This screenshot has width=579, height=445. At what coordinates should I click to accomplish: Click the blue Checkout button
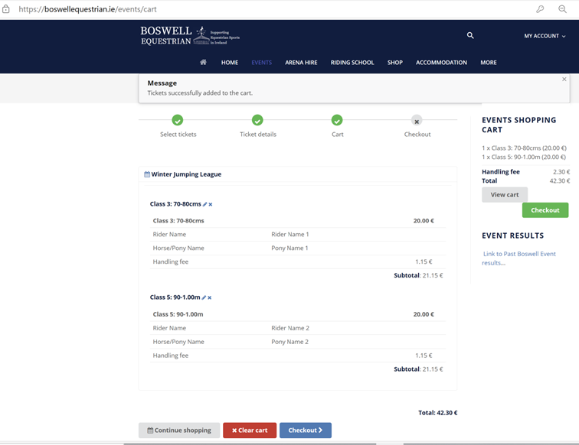pyautogui.click(x=306, y=430)
